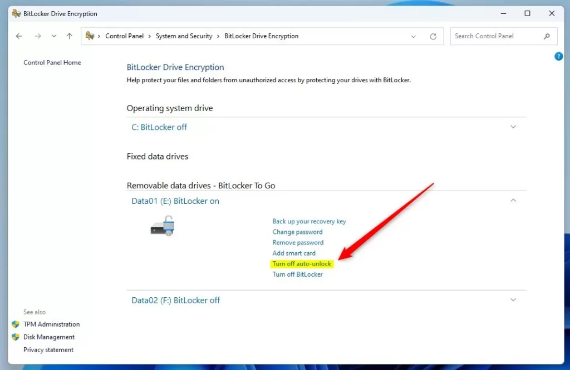This screenshot has height=370, width=570.
Task: Click the Fixed data drives heading
Action: click(158, 156)
